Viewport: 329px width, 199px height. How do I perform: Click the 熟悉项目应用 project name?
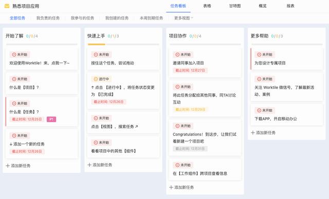click(26, 6)
